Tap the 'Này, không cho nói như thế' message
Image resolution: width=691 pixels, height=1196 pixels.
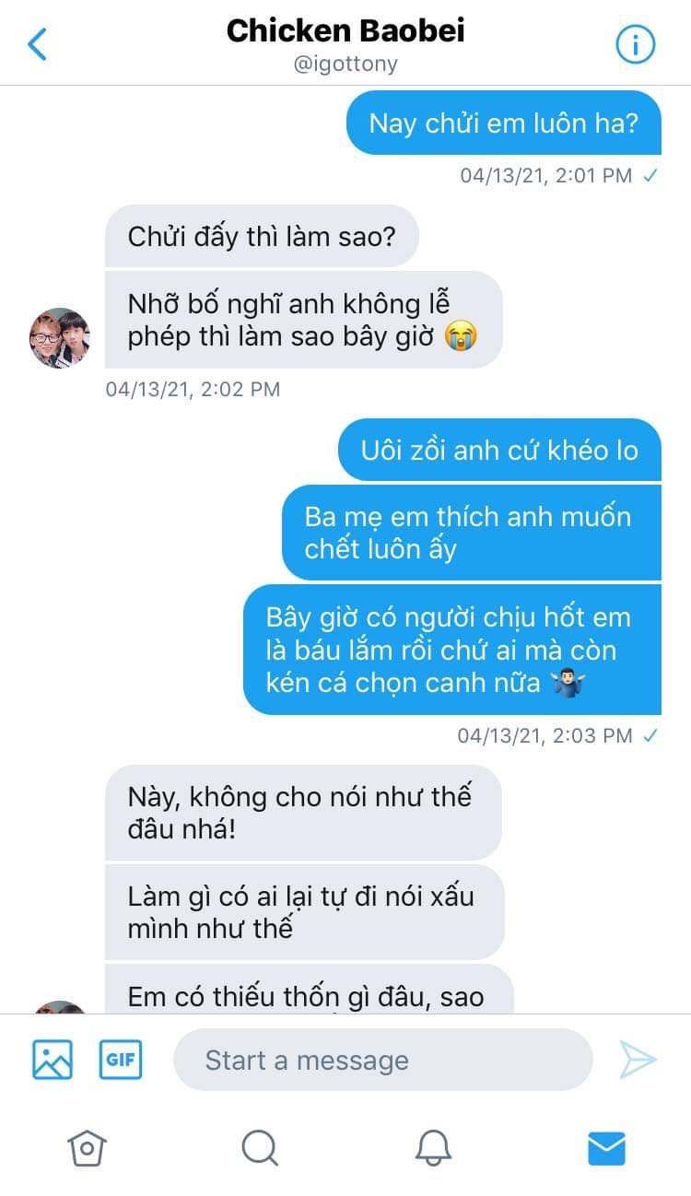303,813
